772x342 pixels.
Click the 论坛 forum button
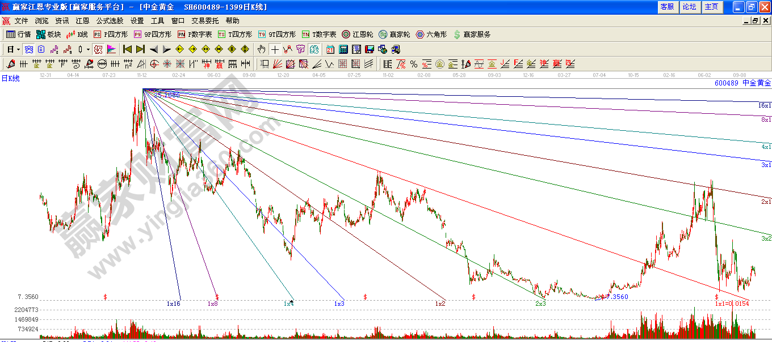(689, 7)
